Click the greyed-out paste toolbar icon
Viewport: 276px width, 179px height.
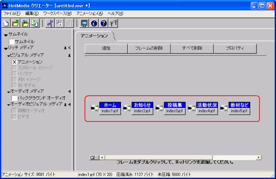pyautogui.click(x=69, y=23)
